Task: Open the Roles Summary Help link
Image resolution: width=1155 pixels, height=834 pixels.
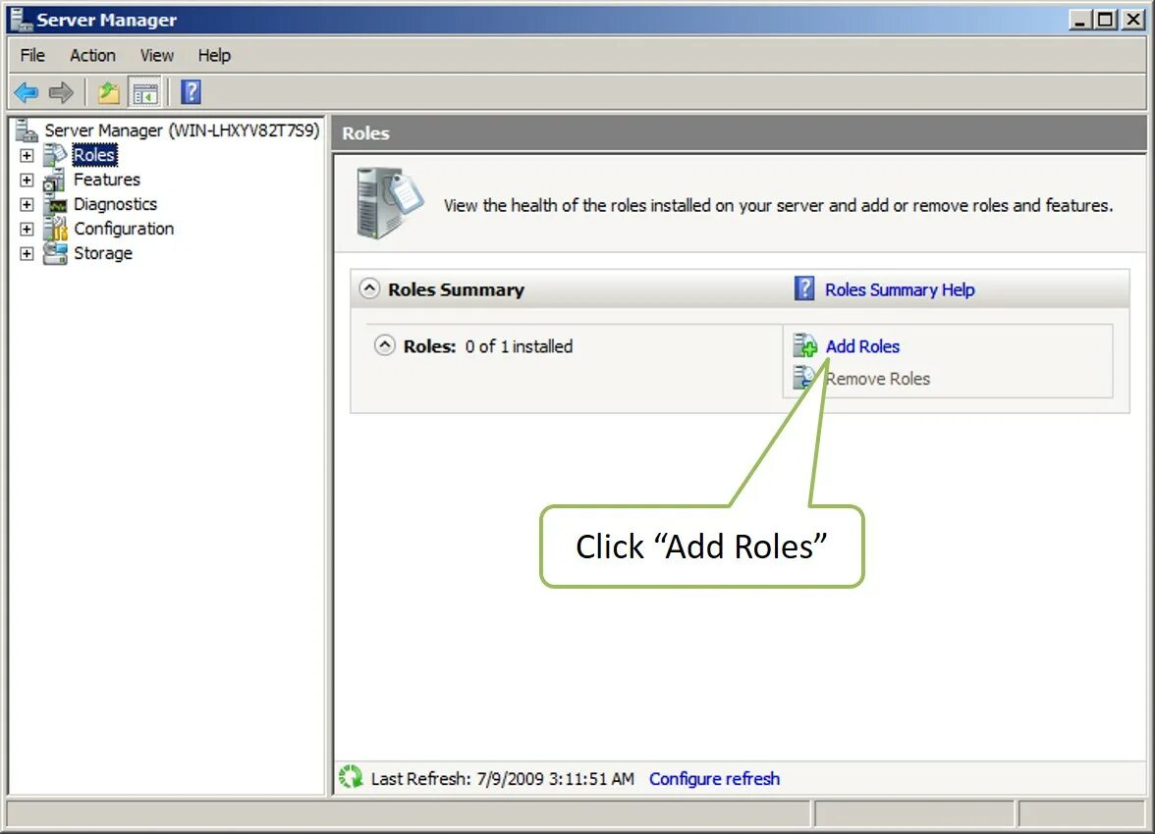Action: pos(900,289)
